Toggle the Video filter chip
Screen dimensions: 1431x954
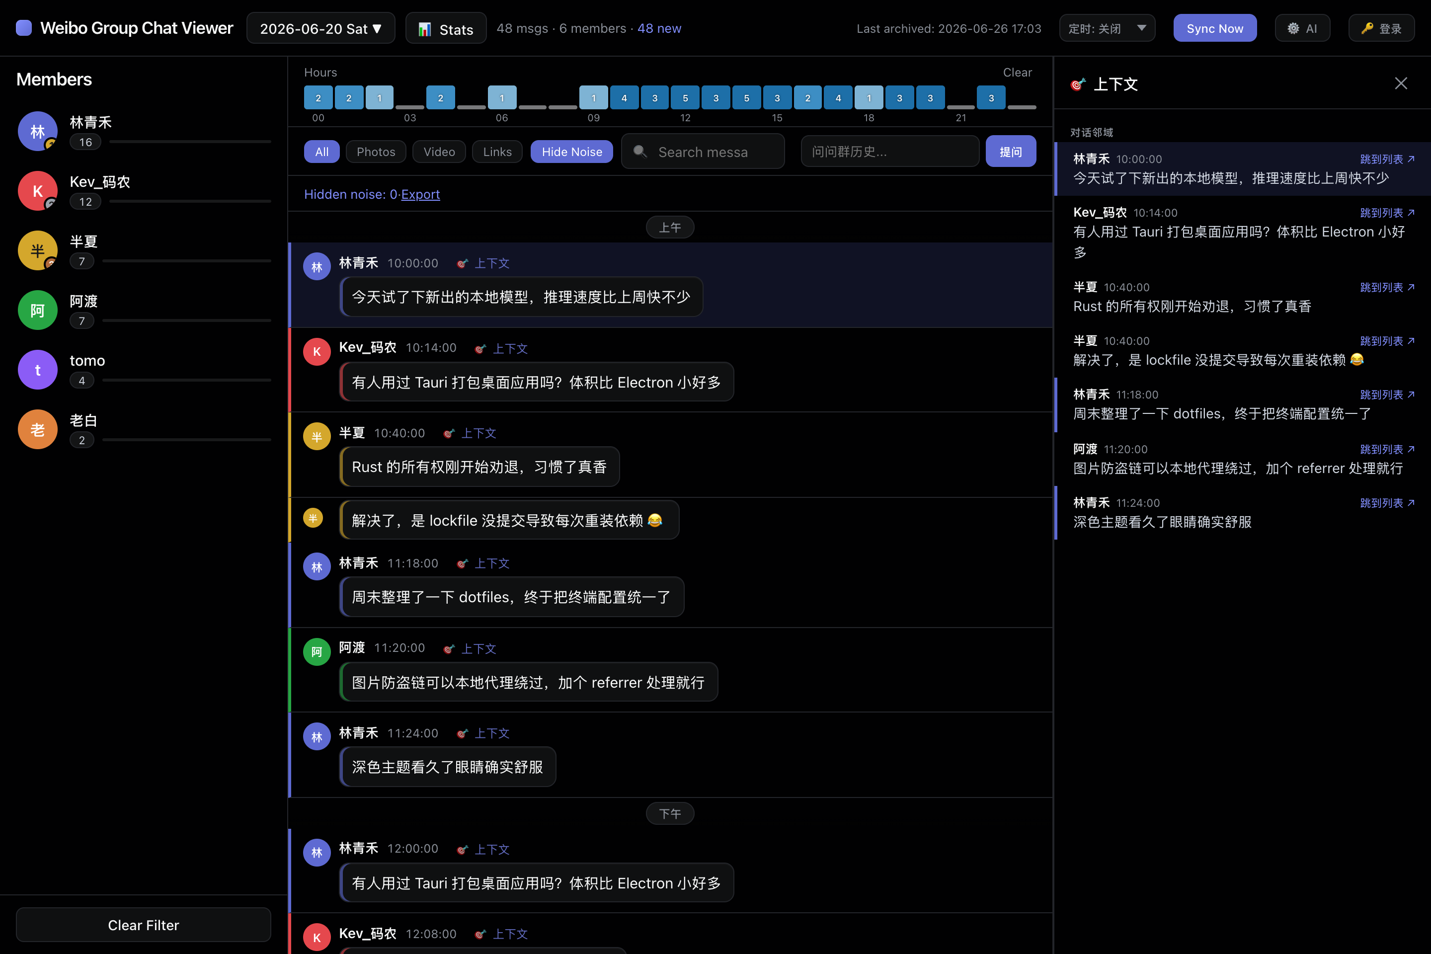[439, 152]
